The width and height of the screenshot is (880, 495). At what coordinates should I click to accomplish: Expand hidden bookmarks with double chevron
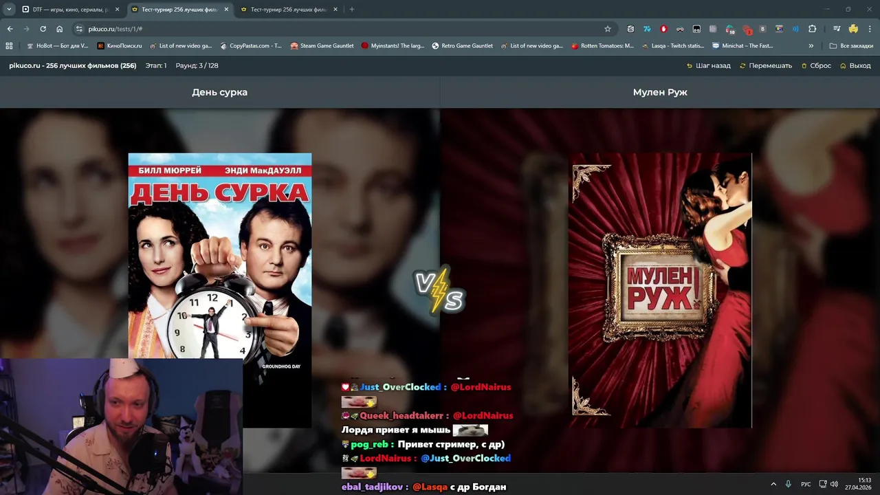(811, 46)
